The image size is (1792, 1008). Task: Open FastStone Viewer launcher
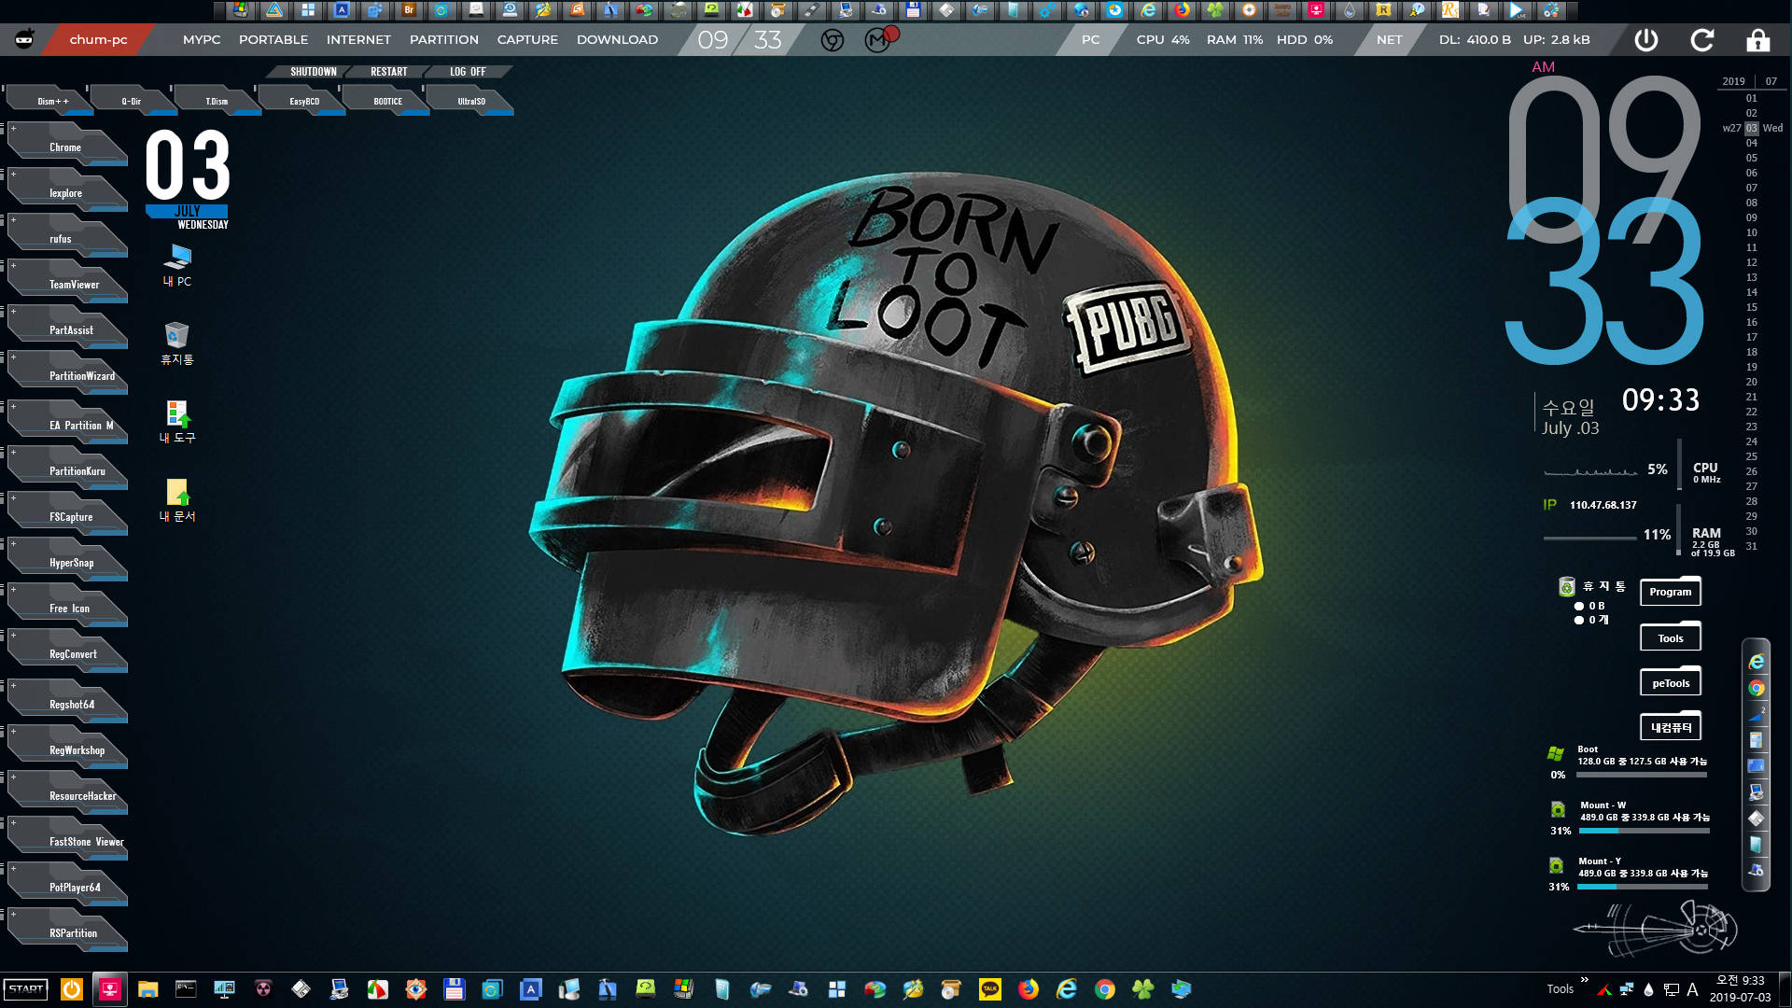[67, 840]
